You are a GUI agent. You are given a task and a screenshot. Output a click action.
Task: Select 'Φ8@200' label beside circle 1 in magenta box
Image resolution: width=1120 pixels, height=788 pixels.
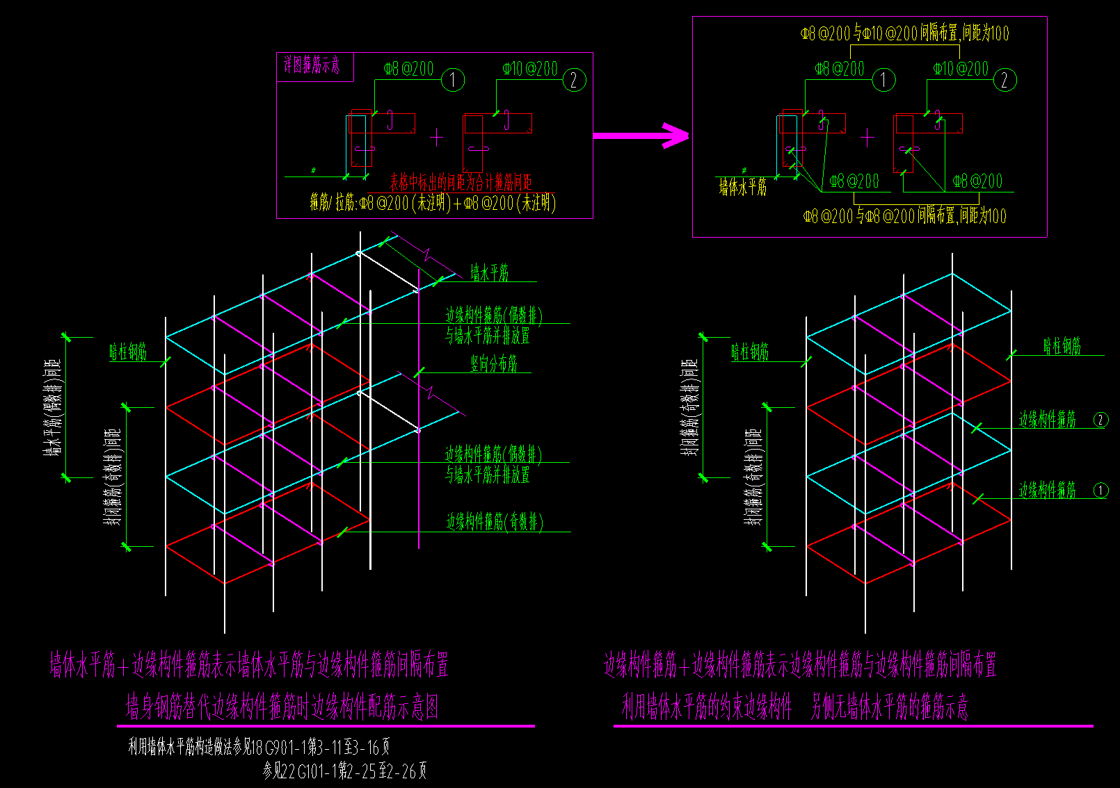[408, 69]
